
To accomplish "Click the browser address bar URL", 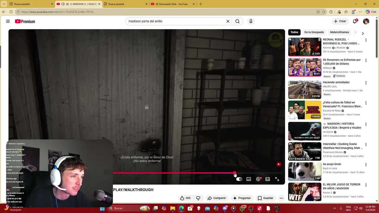I will 57,12.
